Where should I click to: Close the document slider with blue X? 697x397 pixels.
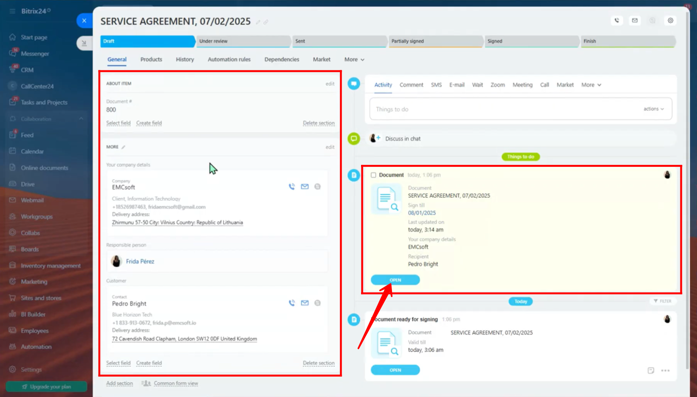pos(84,21)
